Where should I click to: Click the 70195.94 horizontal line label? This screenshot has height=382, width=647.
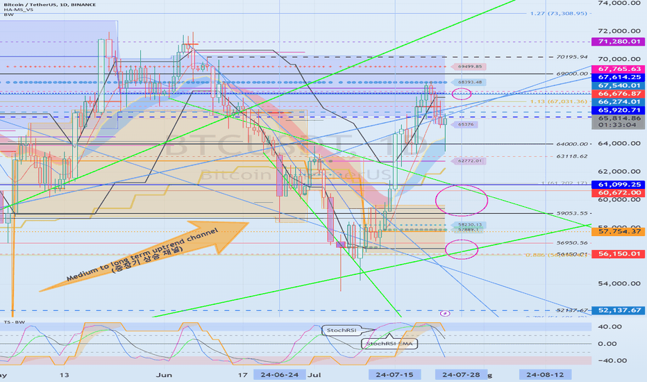[x=571, y=57]
